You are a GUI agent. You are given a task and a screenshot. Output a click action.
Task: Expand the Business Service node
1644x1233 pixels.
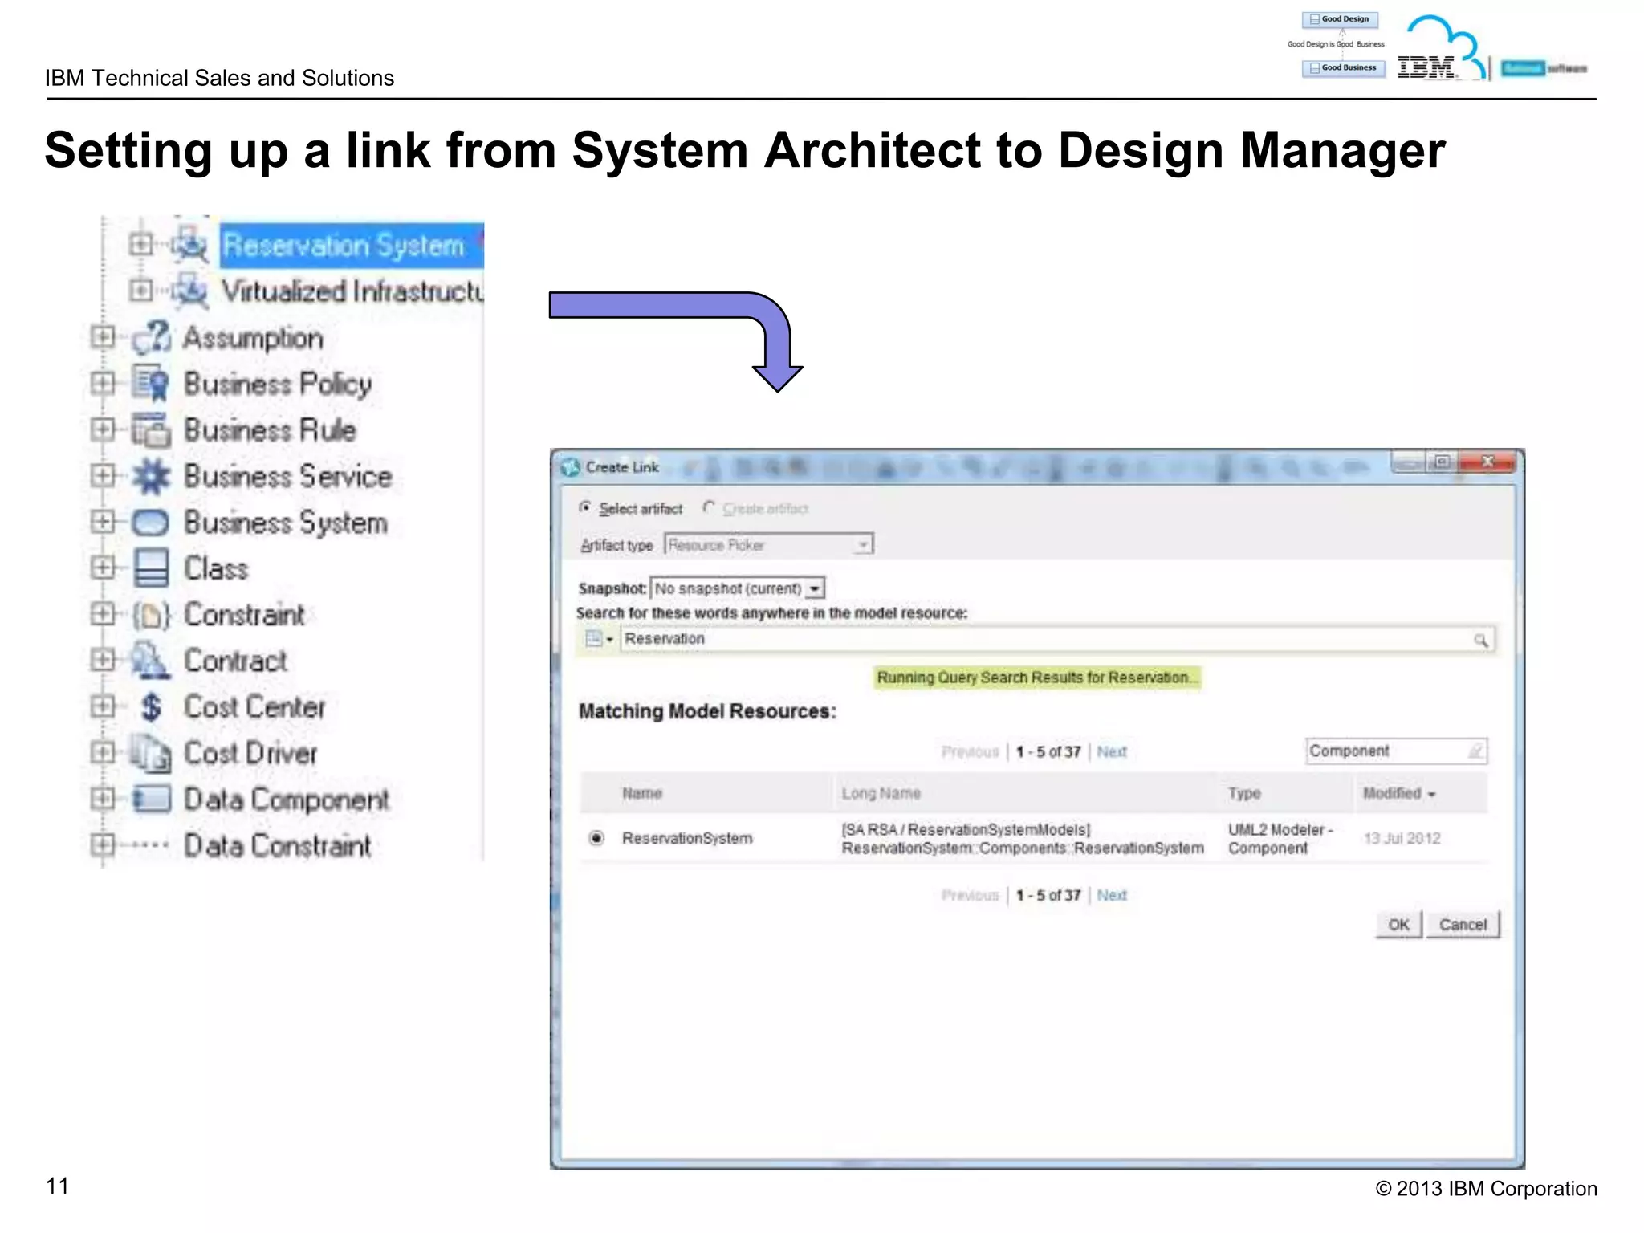[x=103, y=475]
